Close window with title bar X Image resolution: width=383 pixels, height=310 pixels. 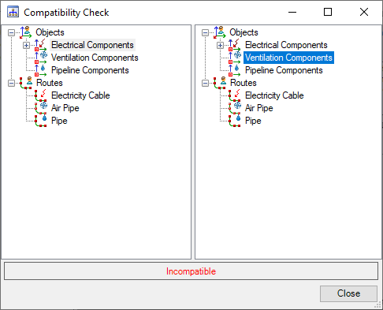point(364,12)
